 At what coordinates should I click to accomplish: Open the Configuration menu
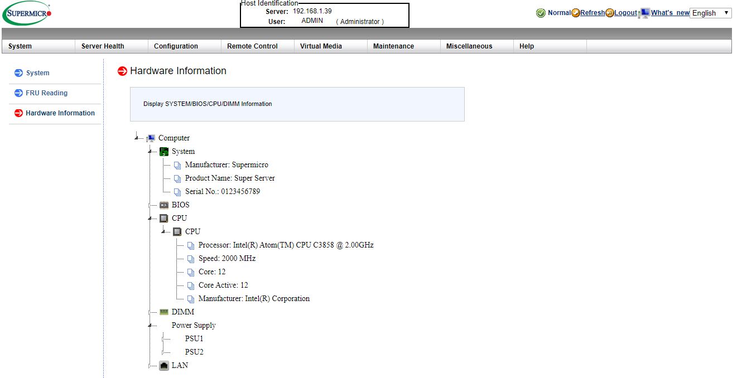(x=185, y=46)
